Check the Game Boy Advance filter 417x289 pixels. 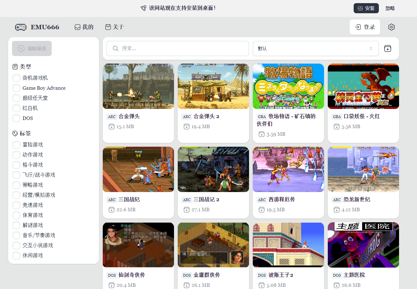[16, 88]
